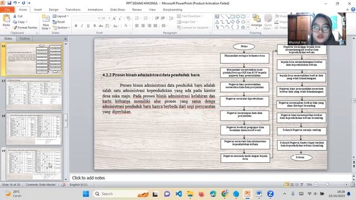Open Copy dropdown arrow
This screenshot has height=200, width=356.
click(26, 22)
